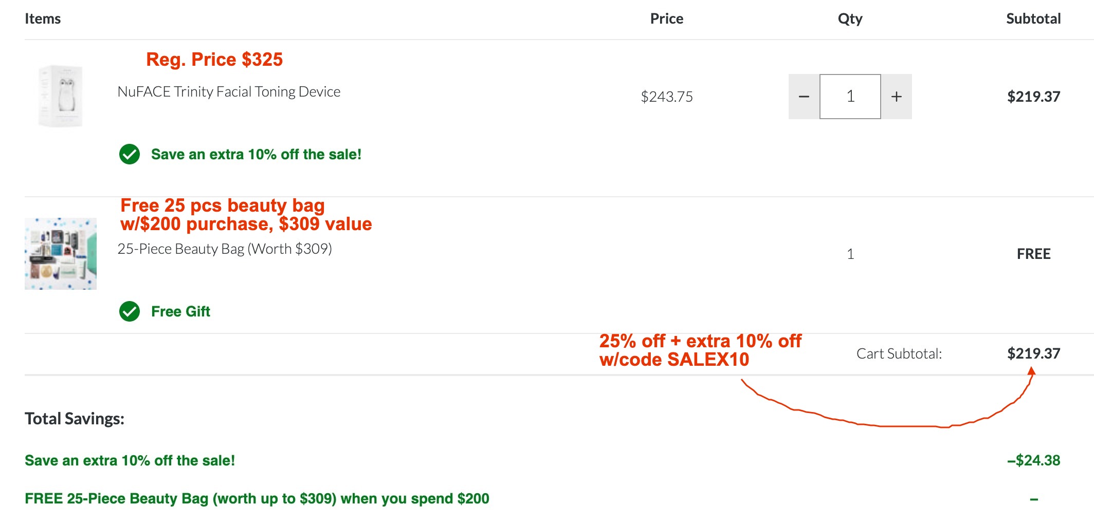Click the Price column header
This screenshot has width=1094, height=524.
pos(666,19)
